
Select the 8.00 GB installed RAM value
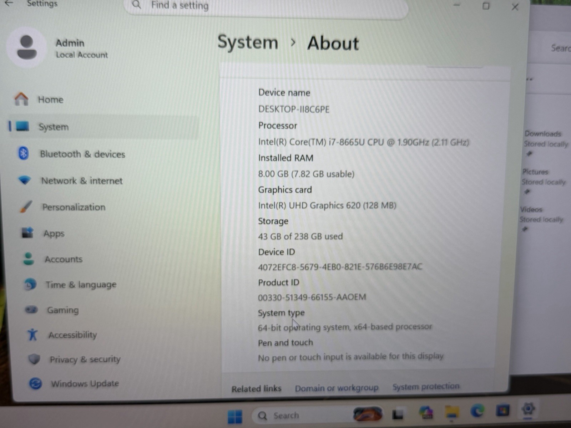click(306, 174)
